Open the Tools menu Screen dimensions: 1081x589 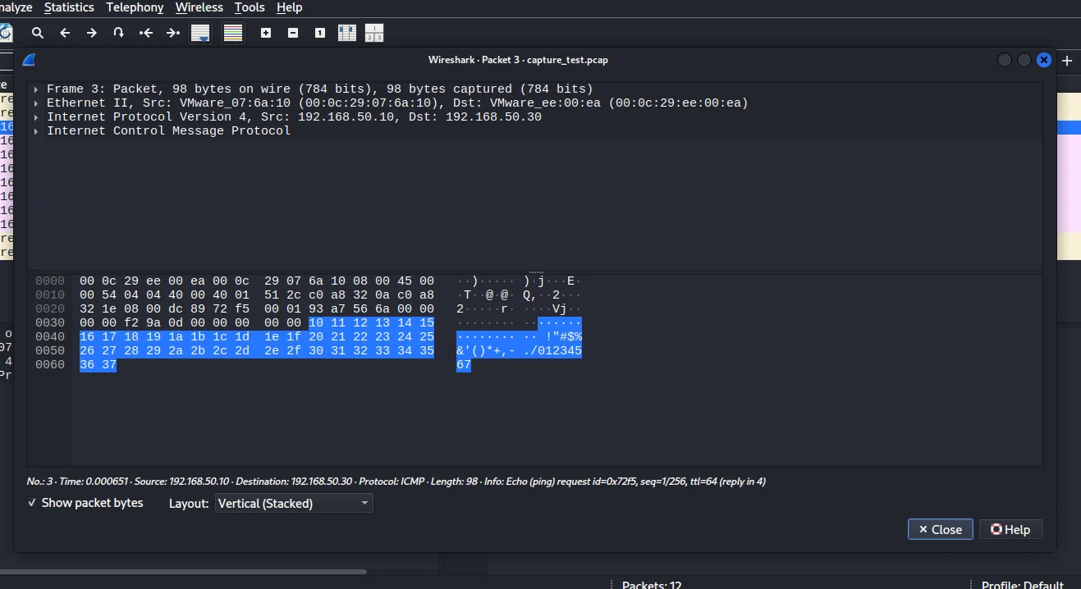click(x=250, y=7)
